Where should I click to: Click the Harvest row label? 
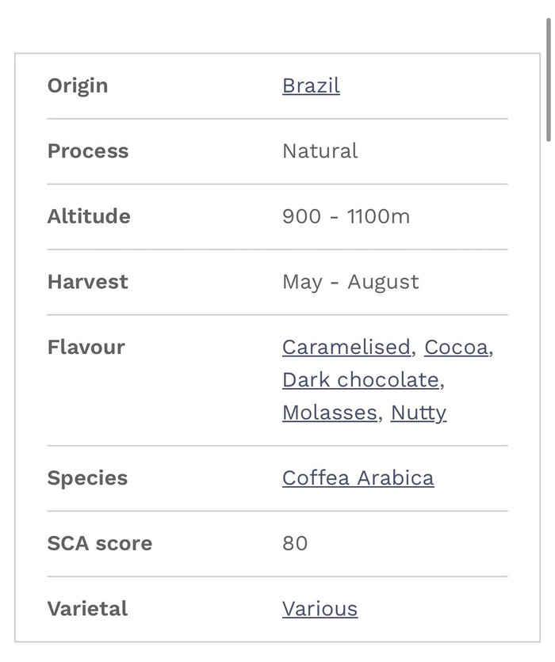(x=87, y=281)
